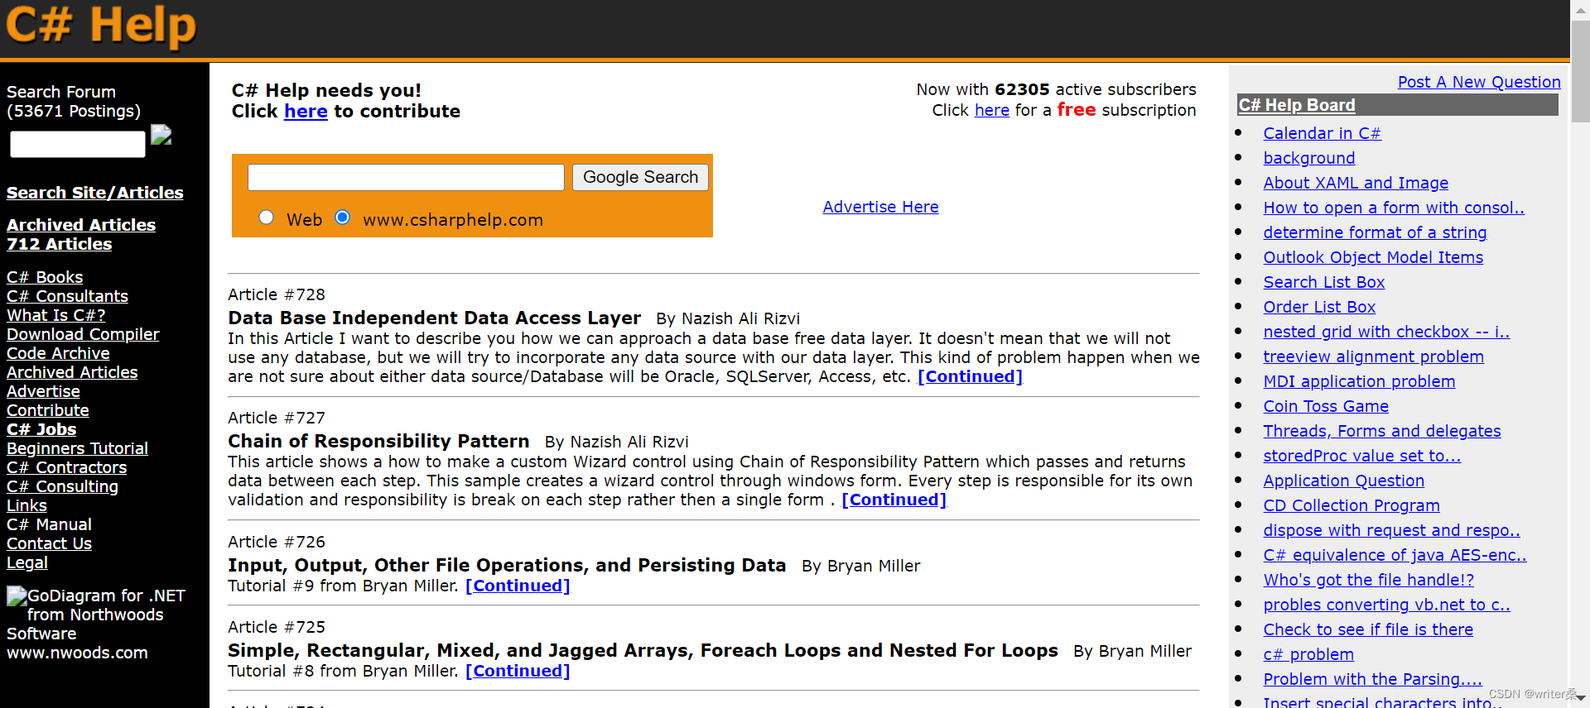Viewport: 1590px width, 708px height.
Task: Open the Code Archive link
Action: (58, 353)
